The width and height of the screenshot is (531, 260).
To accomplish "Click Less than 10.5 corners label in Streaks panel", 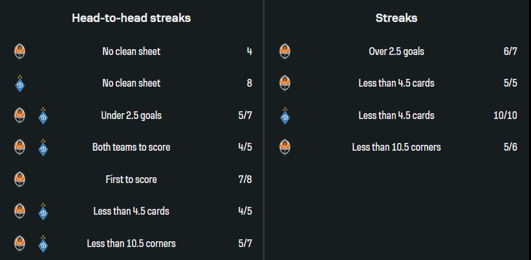I will pyautogui.click(x=396, y=147).
